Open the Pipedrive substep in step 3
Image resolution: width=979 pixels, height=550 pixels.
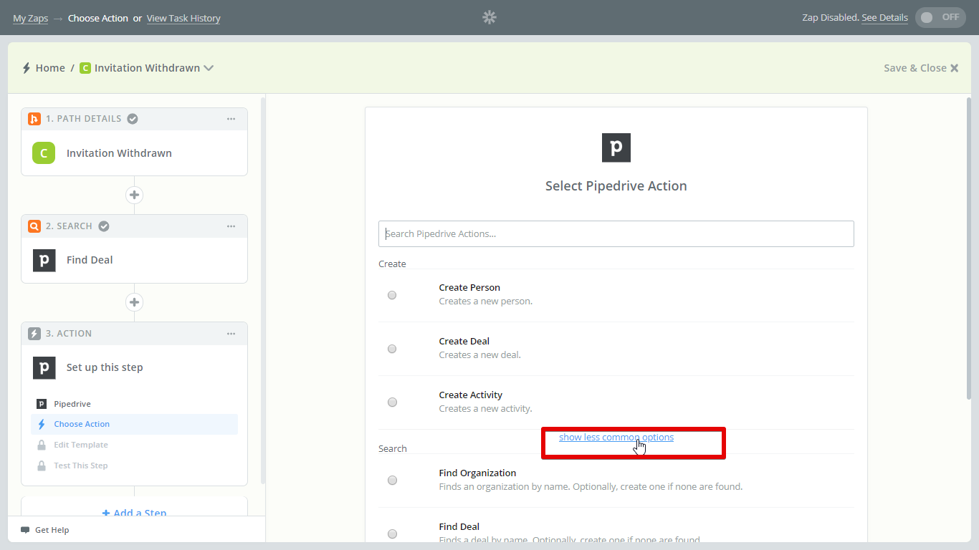[x=135, y=404]
